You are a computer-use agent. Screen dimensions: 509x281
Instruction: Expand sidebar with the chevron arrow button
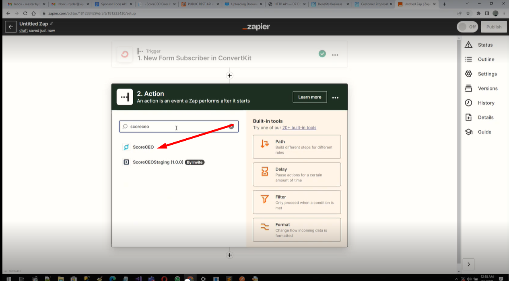[x=468, y=264]
